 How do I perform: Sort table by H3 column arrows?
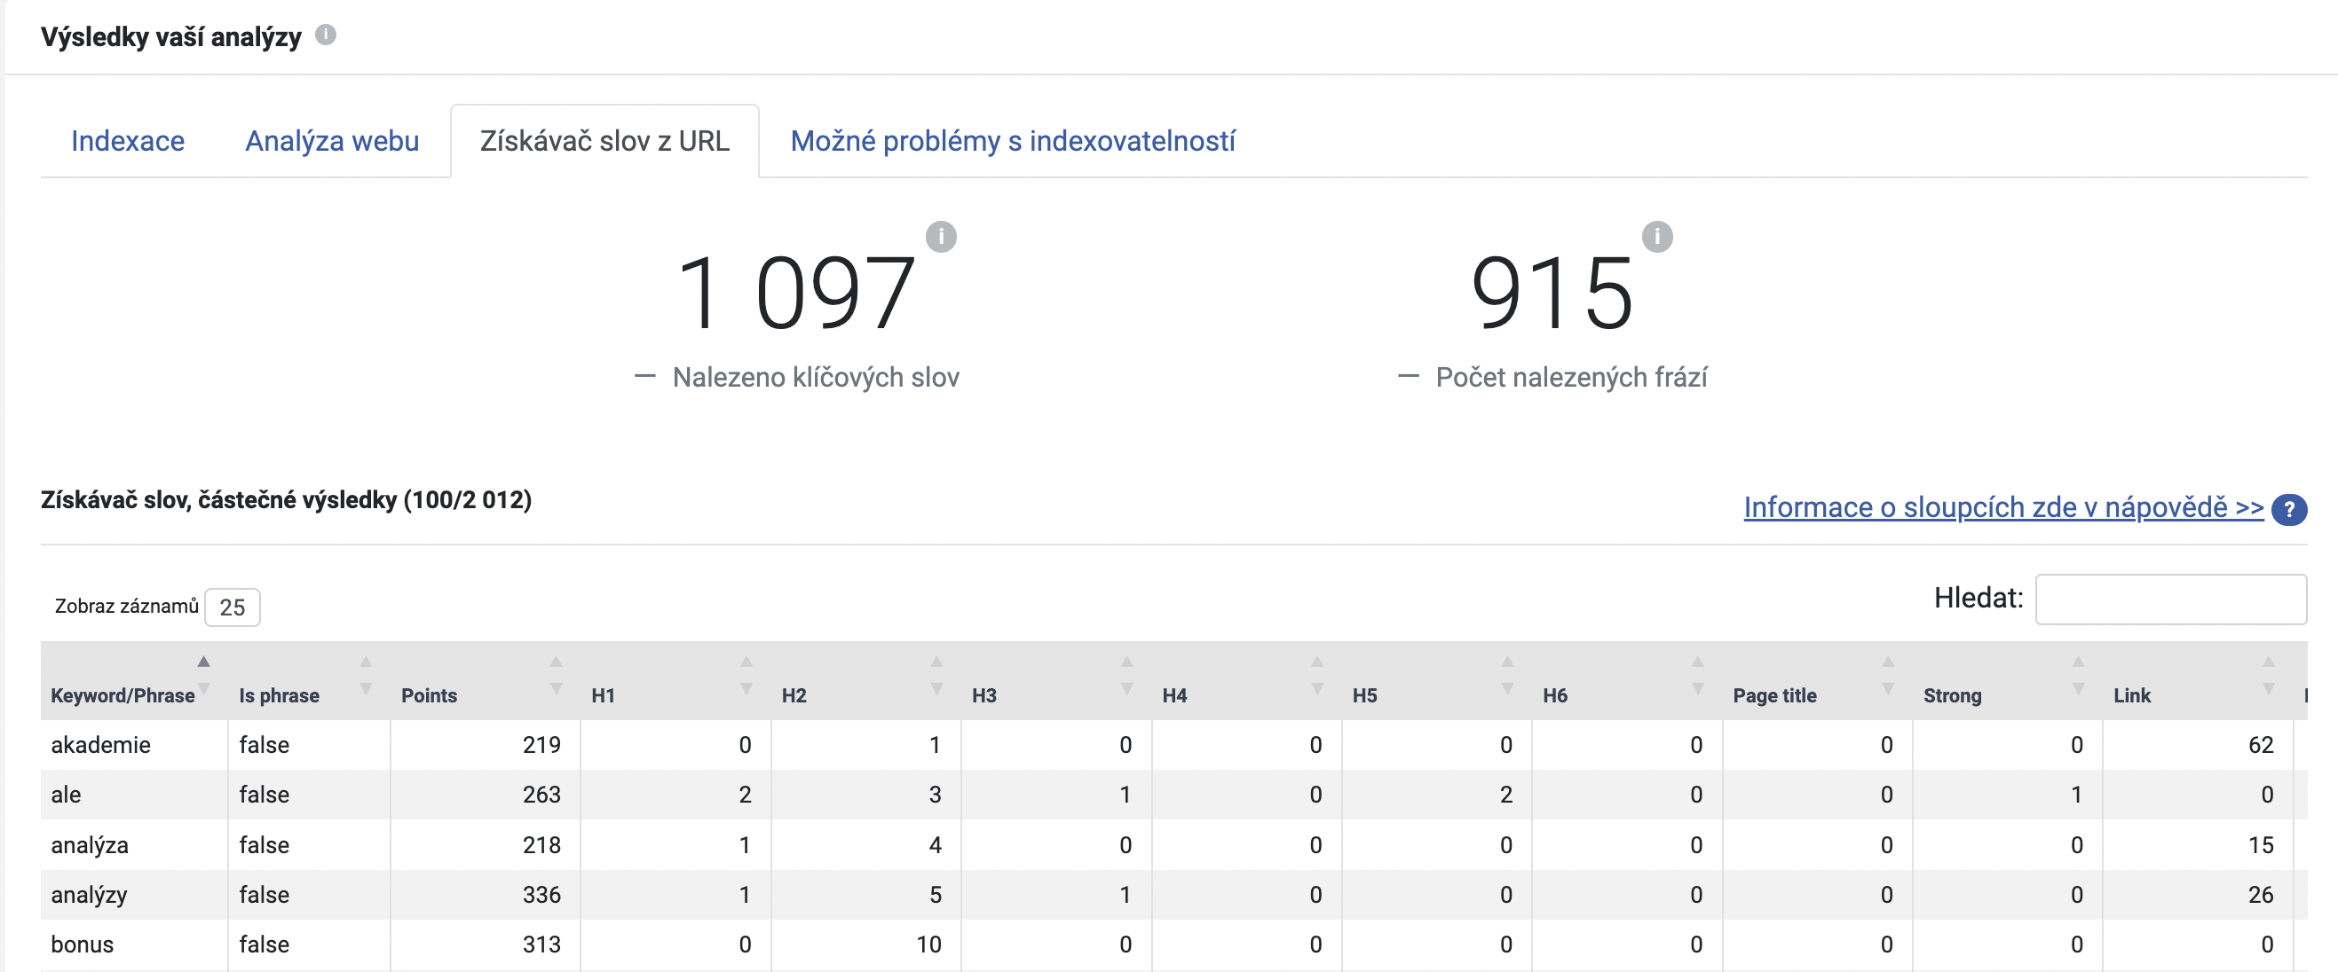point(1126,675)
